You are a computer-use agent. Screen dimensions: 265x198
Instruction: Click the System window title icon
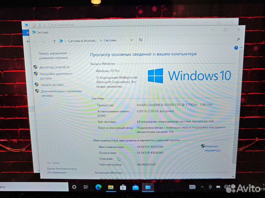tap(33, 32)
